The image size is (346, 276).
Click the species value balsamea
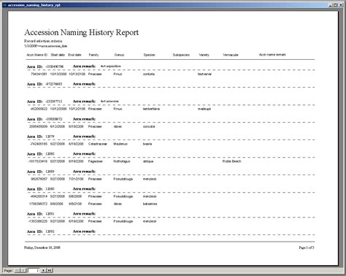pos(150,204)
